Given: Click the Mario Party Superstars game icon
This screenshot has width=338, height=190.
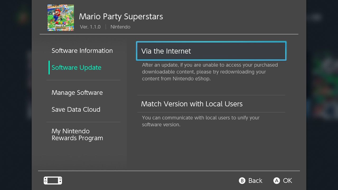Looking at the screenshot, I should click(x=60, y=17).
